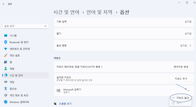Go to the 앱 settings category
The width and height of the screenshot is (196, 107).
(11, 62)
